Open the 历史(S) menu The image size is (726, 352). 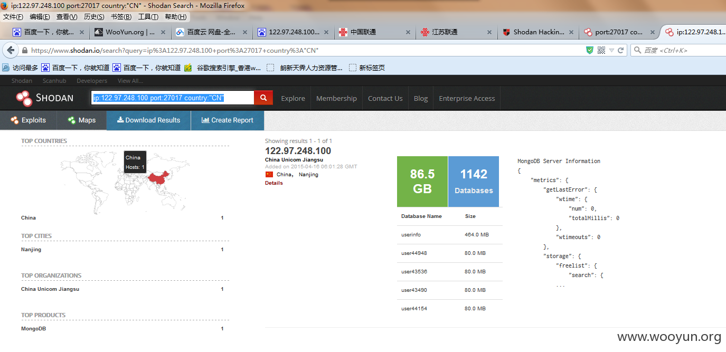tap(95, 17)
